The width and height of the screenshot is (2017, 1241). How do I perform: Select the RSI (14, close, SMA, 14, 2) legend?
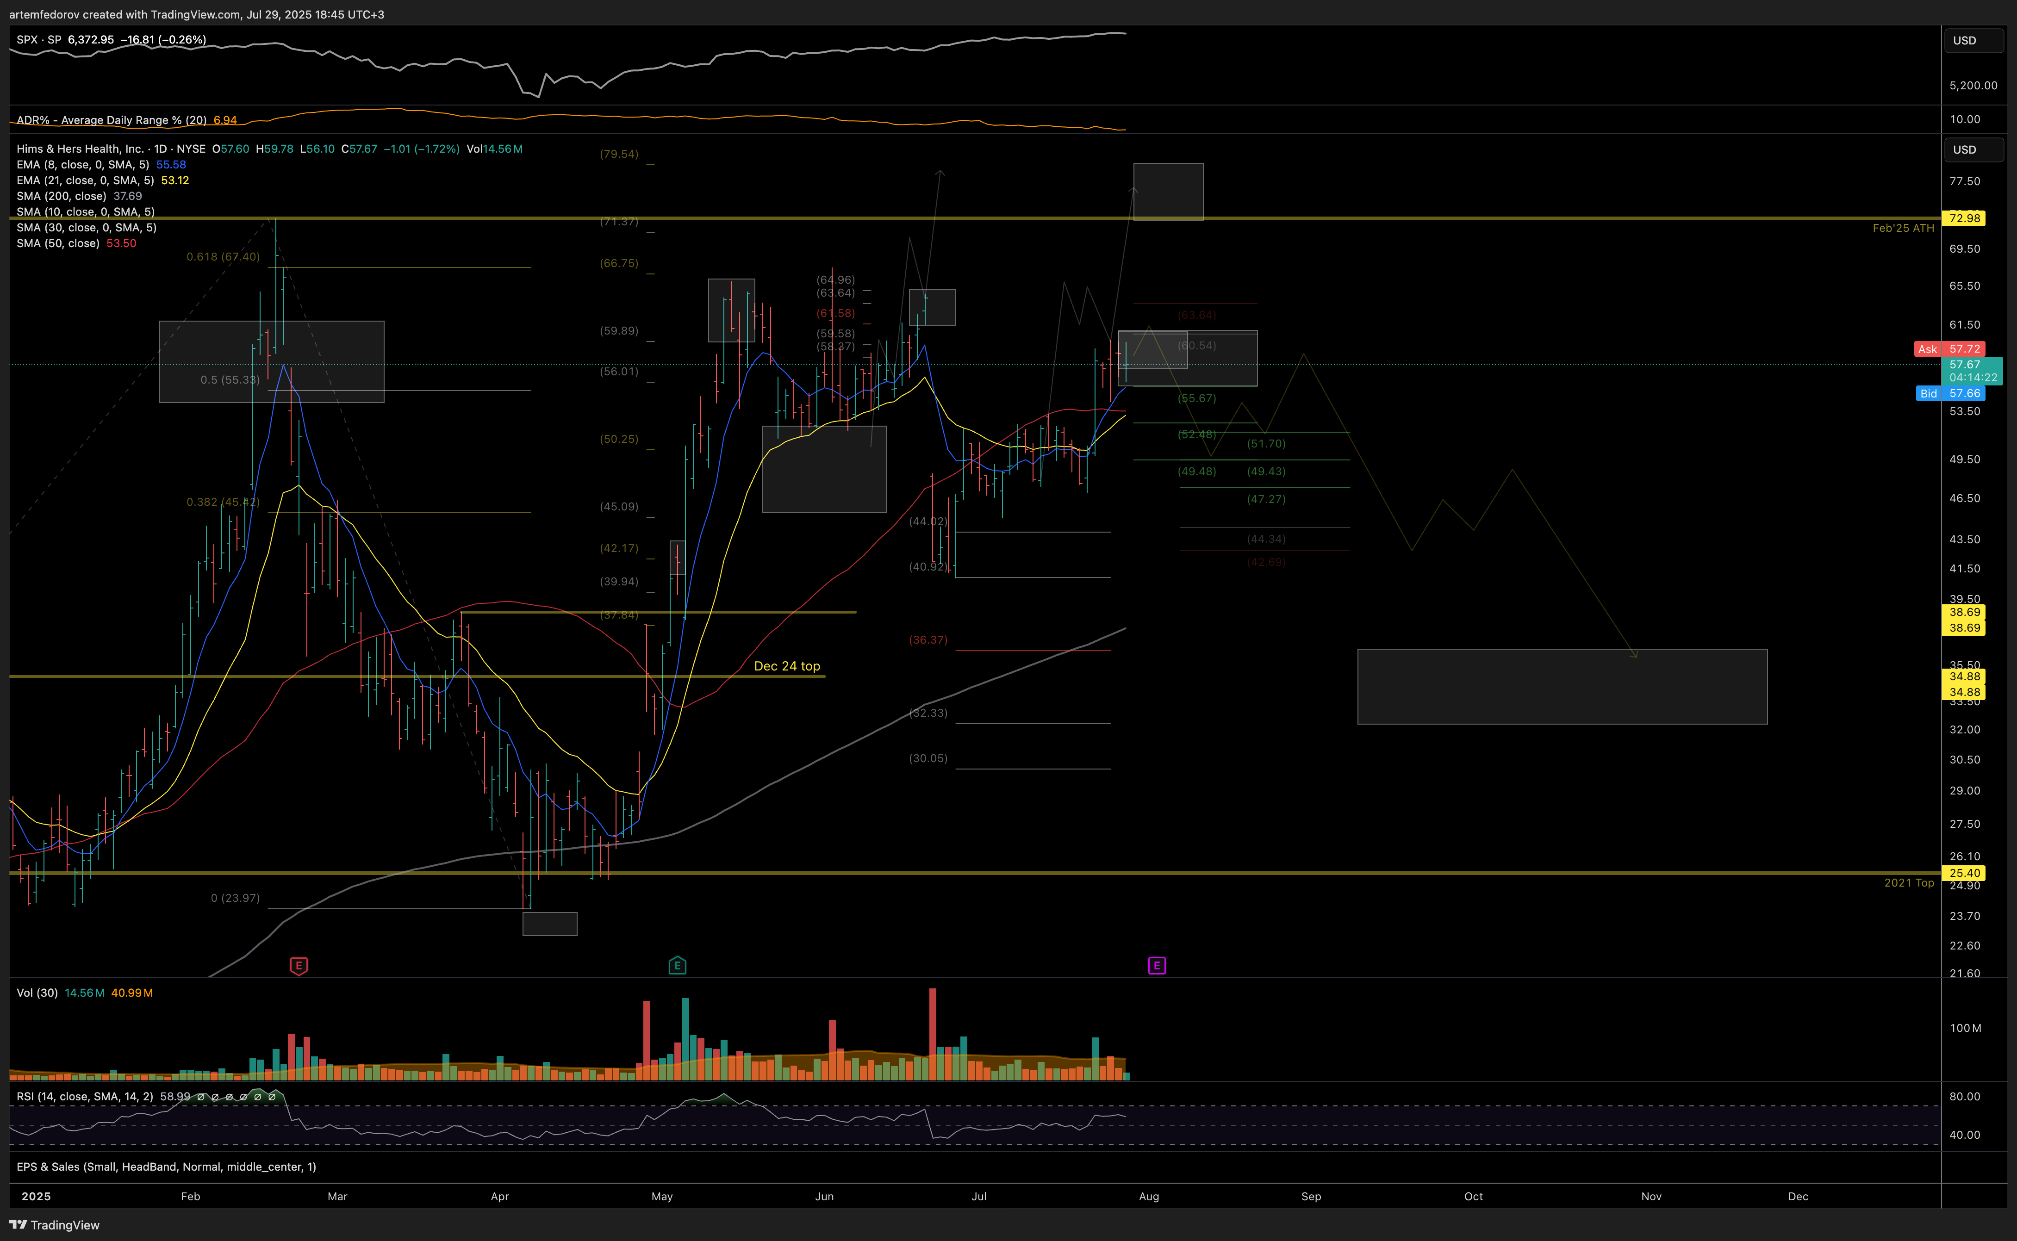[x=85, y=1096]
